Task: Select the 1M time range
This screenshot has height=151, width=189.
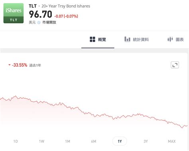Action: [x=68, y=141]
